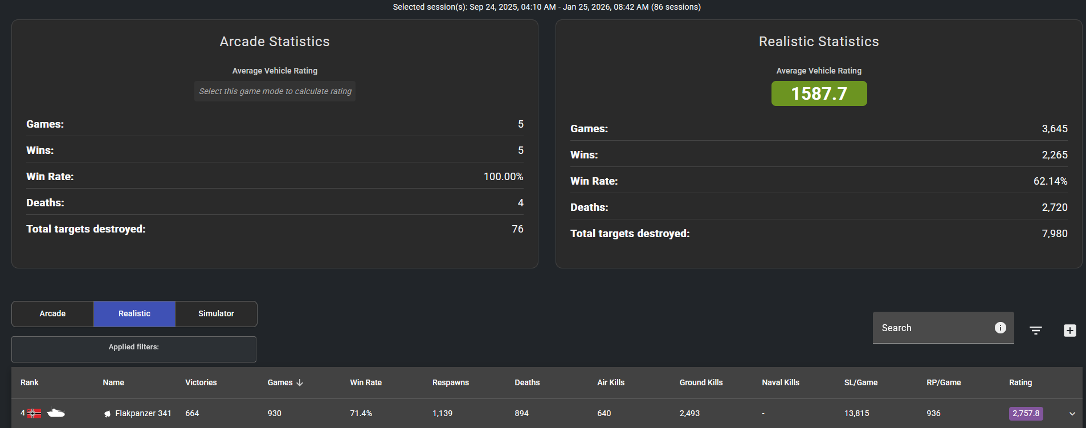Expand the Flakpanzer 341 row details
This screenshot has width=1086, height=428.
click(1072, 414)
